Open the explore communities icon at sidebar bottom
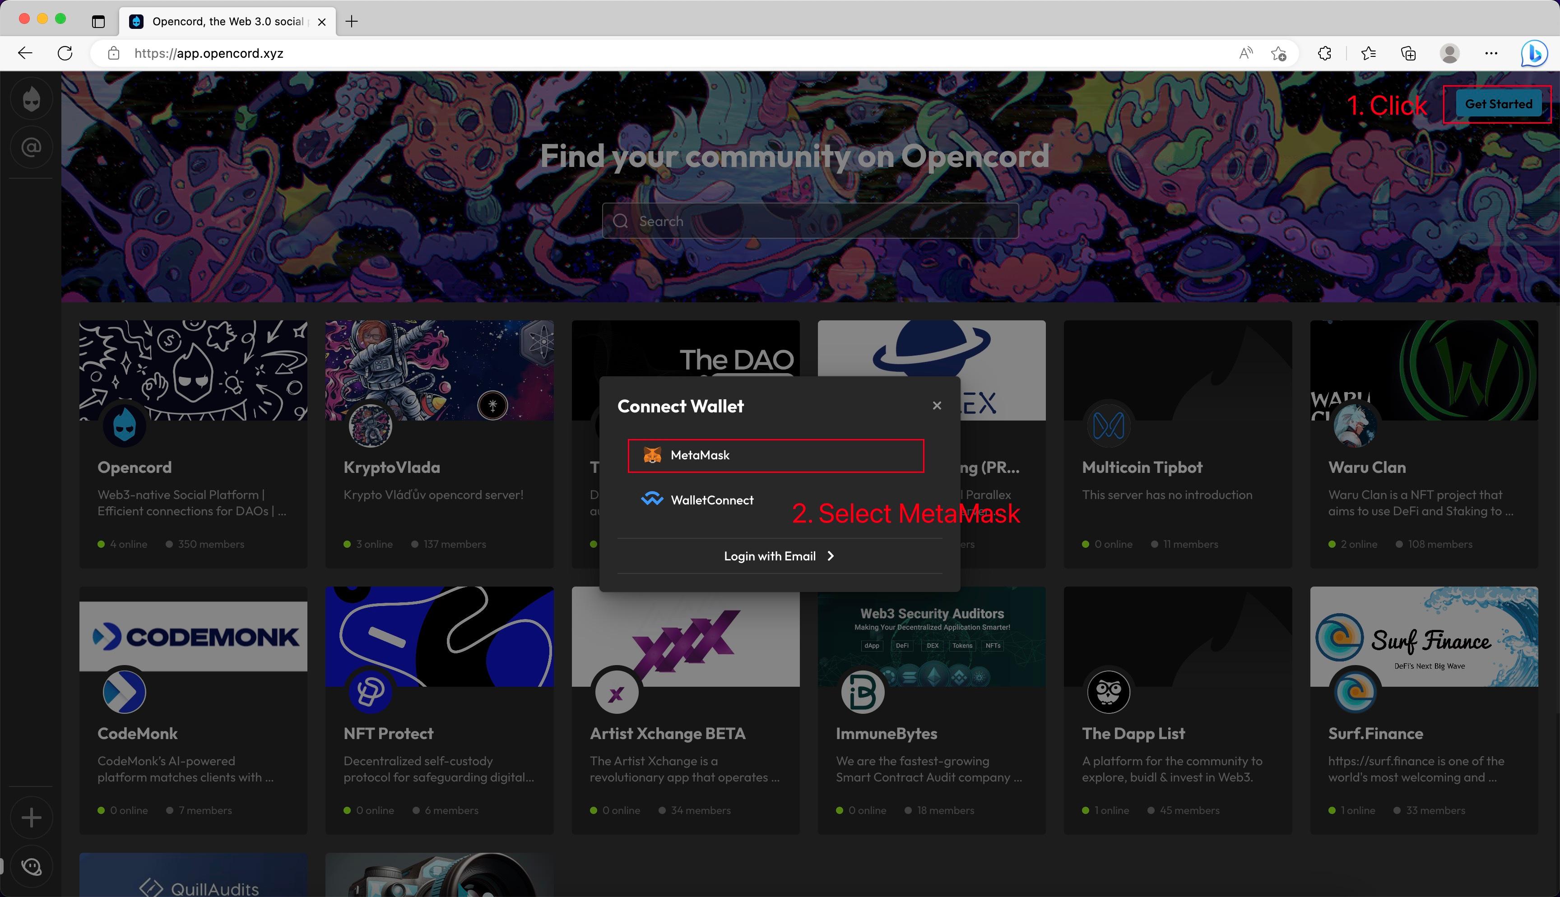The height and width of the screenshot is (897, 1560). click(32, 866)
